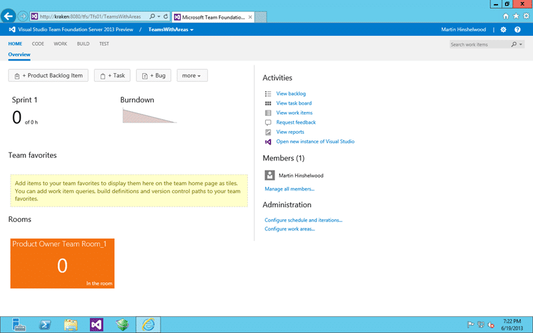Open Configure schedule and iterations link
This screenshot has height=333, width=533.
tap(303, 220)
